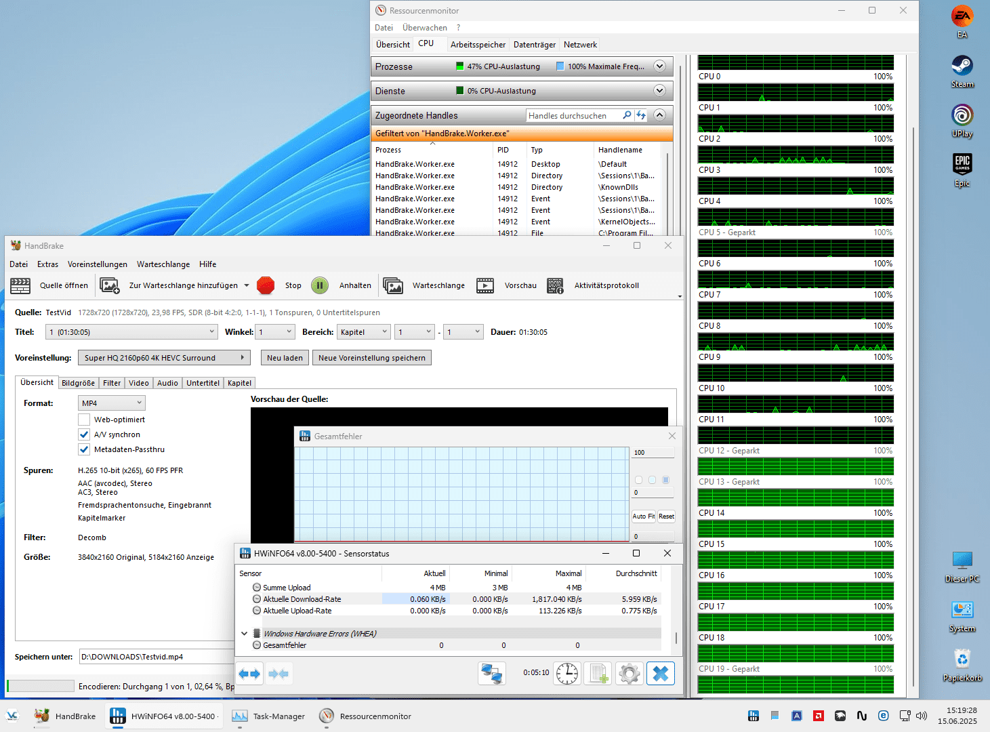Open source via Quelle öffnen film icon
The width and height of the screenshot is (990, 732).
(x=20, y=285)
